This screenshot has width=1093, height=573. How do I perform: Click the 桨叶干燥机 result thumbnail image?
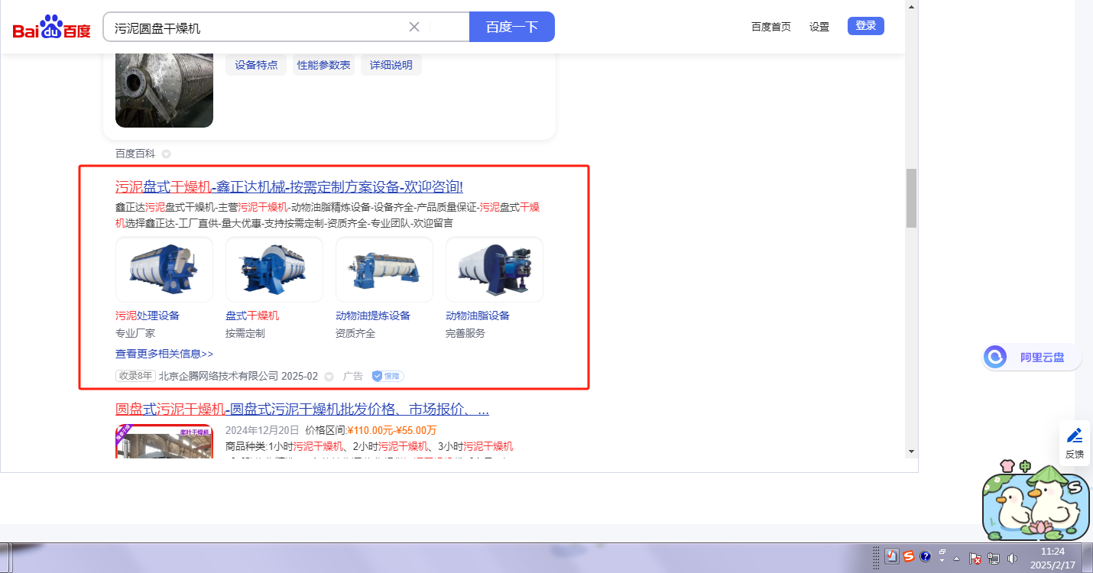(x=164, y=441)
